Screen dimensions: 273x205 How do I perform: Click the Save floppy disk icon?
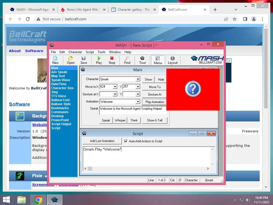[83, 60]
